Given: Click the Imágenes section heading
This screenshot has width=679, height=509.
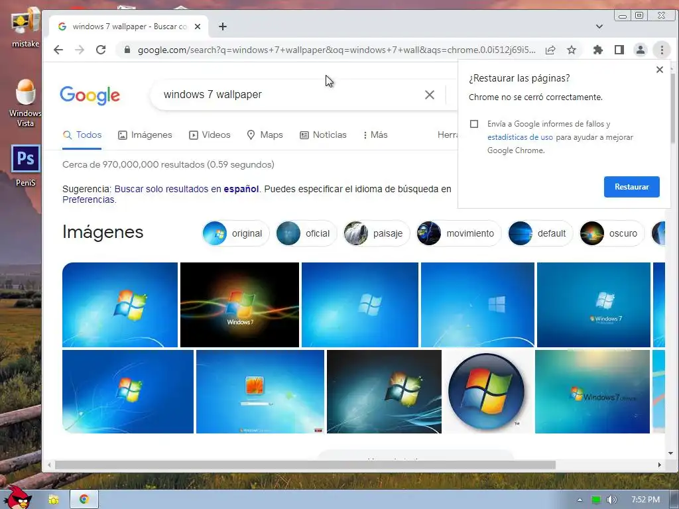Looking at the screenshot, I should (x=103, y=232).
